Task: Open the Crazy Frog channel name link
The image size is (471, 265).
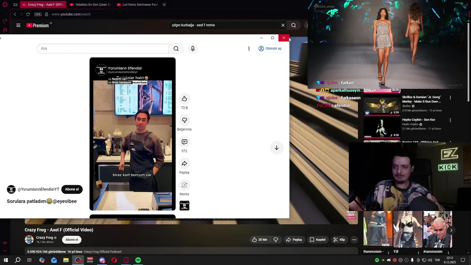Action: (x=45, y=238)
